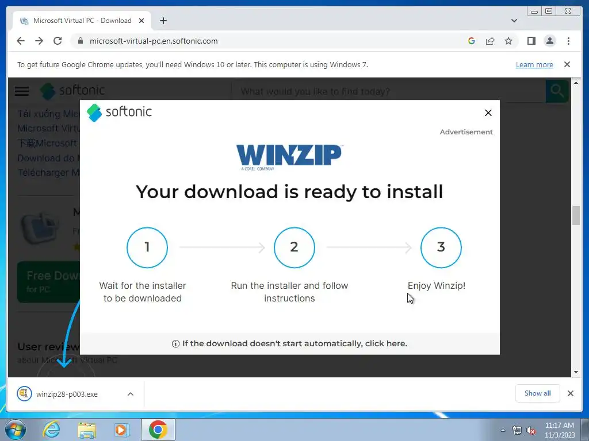View site information via lock icon
Image resolution: width=589 pixels, height=441 pixels.
click(81, 41)
